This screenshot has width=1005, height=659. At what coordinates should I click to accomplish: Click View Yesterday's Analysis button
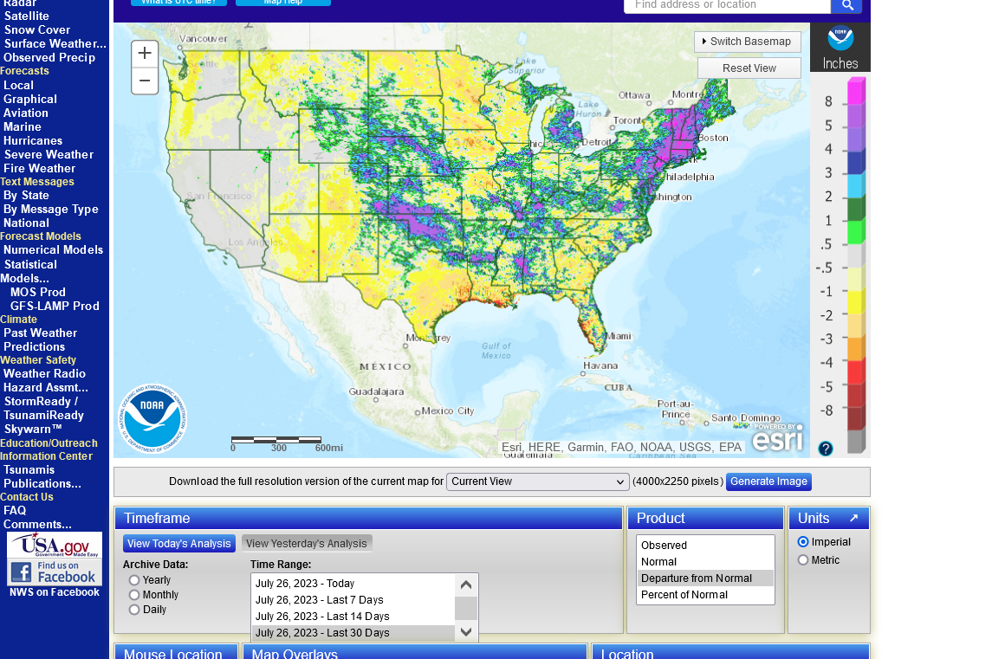point(307,544)
